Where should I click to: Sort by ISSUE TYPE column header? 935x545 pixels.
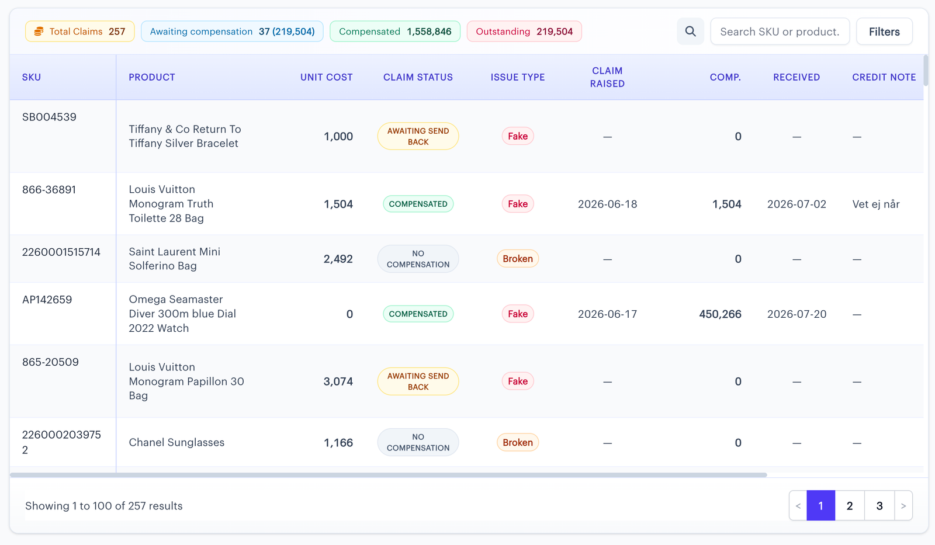pos(518,77)
